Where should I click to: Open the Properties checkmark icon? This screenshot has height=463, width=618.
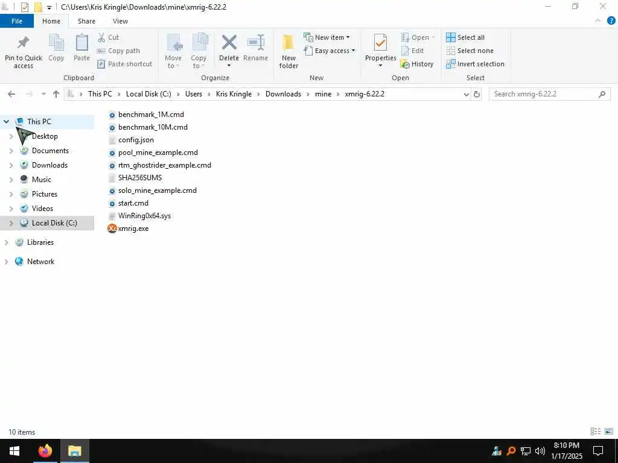click(x=380, y=43)
